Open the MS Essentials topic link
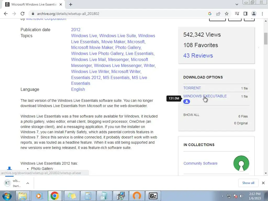 click(116, 77)
